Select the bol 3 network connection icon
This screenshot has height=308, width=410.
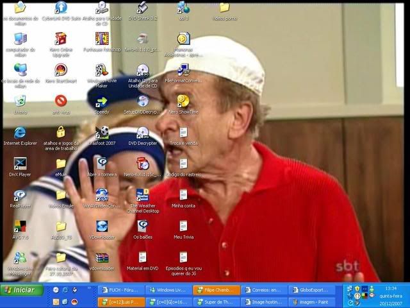(x=183, y=8)
